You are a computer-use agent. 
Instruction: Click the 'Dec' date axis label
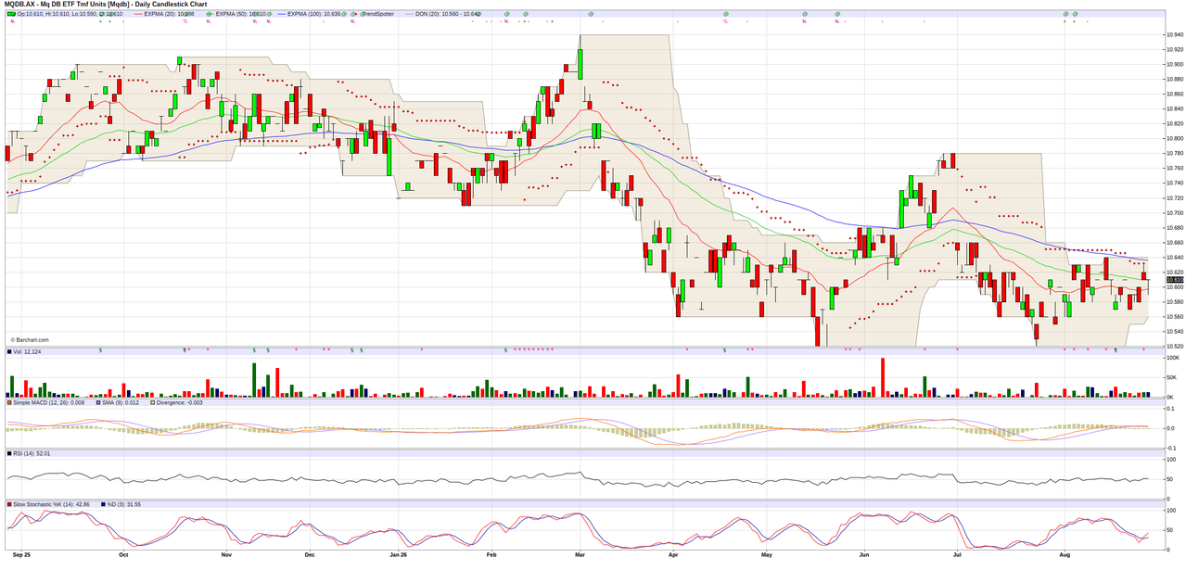pyautogui.click(x=310, y=554)
